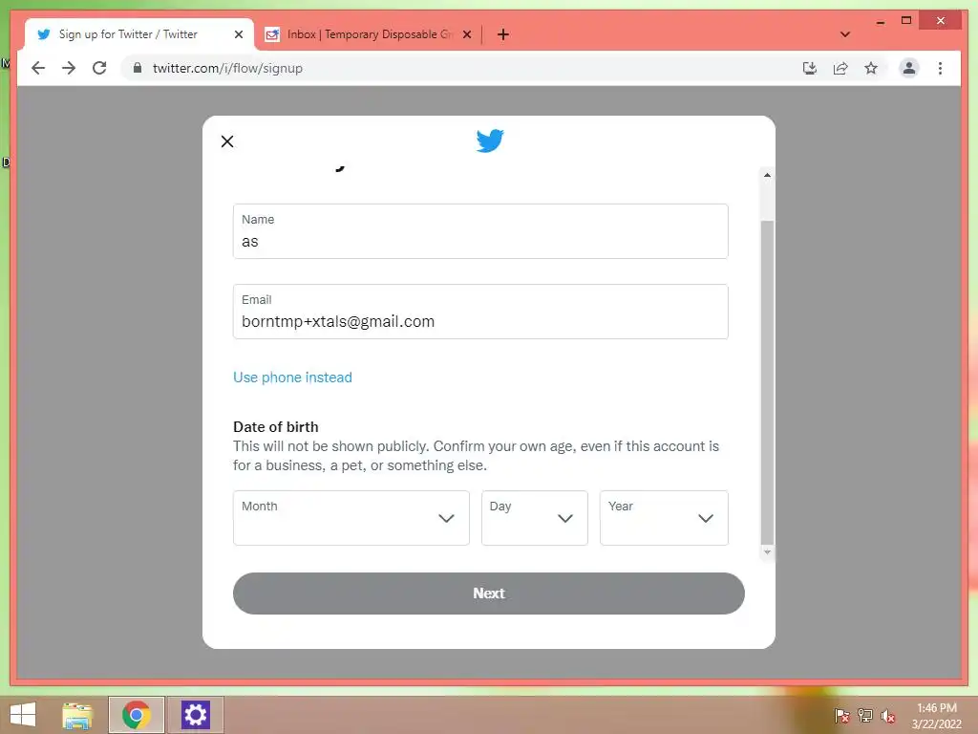Switch to Inbox Temporary Disposable tab

[x=370, y=34]
